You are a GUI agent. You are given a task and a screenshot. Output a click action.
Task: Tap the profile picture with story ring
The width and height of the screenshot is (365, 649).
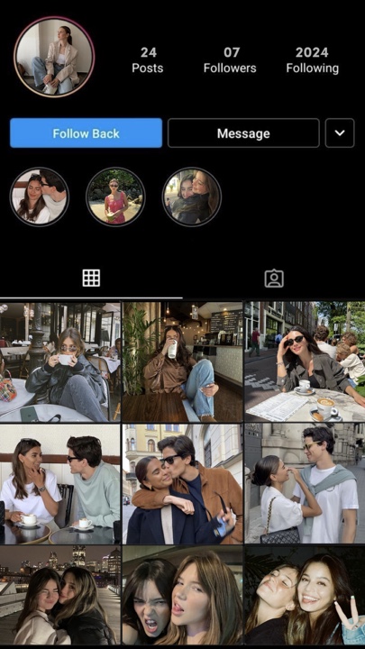pos(54,57)
